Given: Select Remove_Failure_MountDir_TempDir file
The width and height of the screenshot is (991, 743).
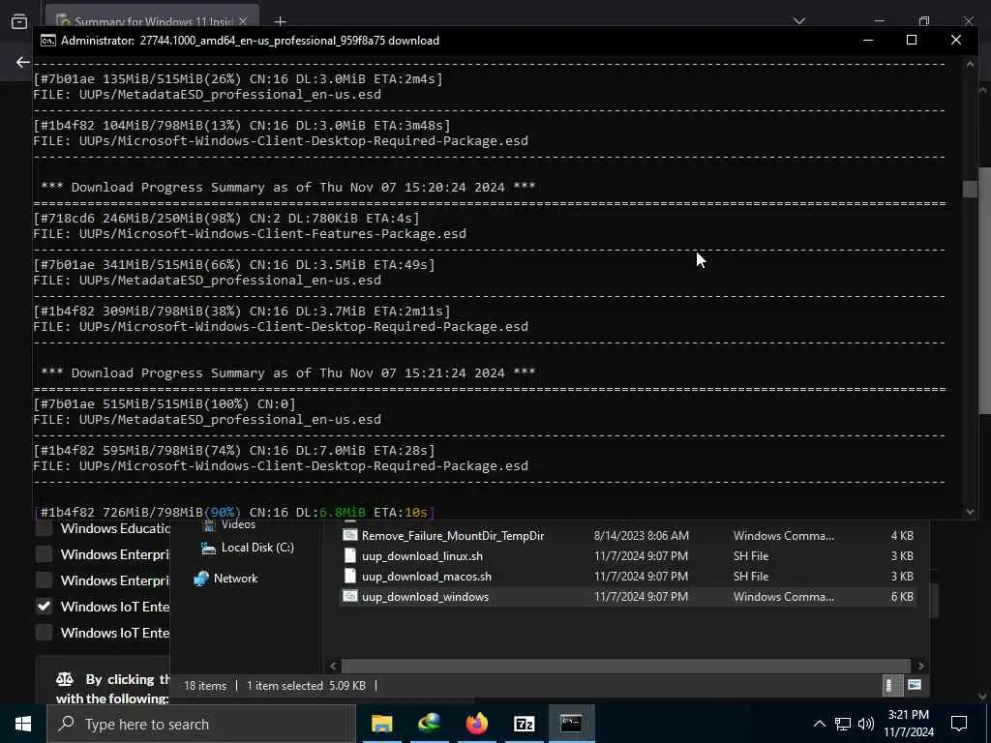Looking at the screenshot, I should coord(453,536).
